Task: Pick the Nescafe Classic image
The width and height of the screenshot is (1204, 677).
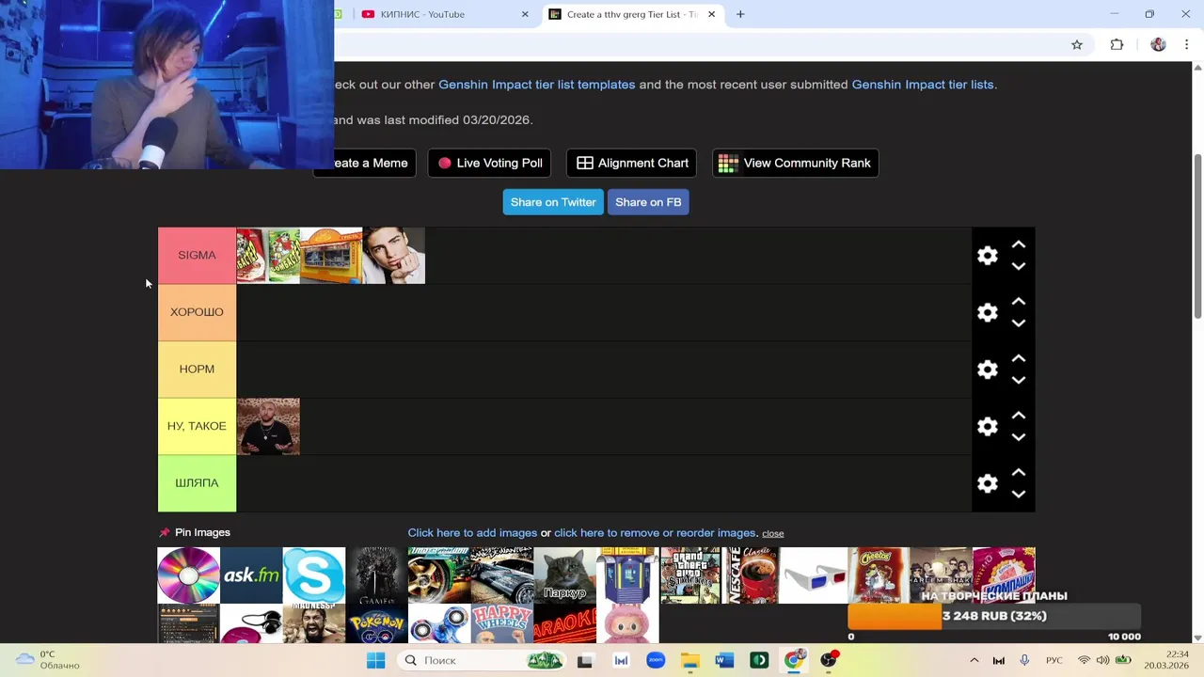Action: click(x=752, y=575)
